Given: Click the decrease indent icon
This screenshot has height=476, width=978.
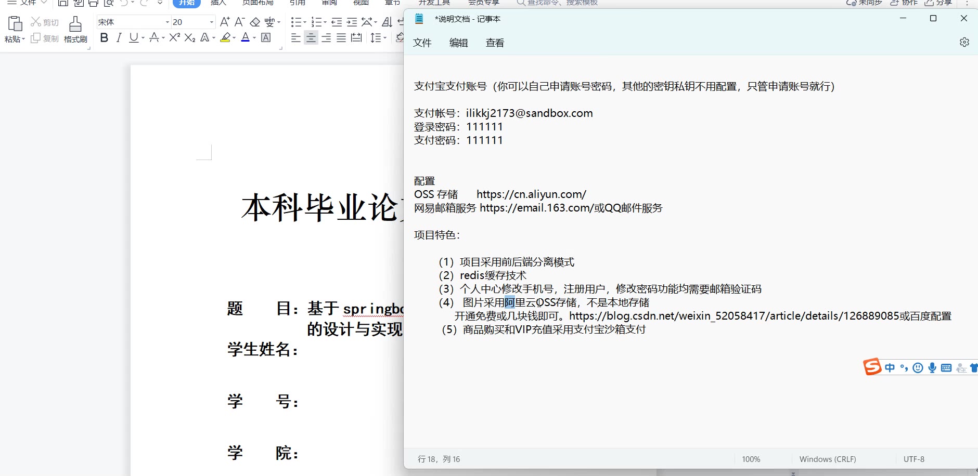Looking at the screenshot, I should [337, 22].
